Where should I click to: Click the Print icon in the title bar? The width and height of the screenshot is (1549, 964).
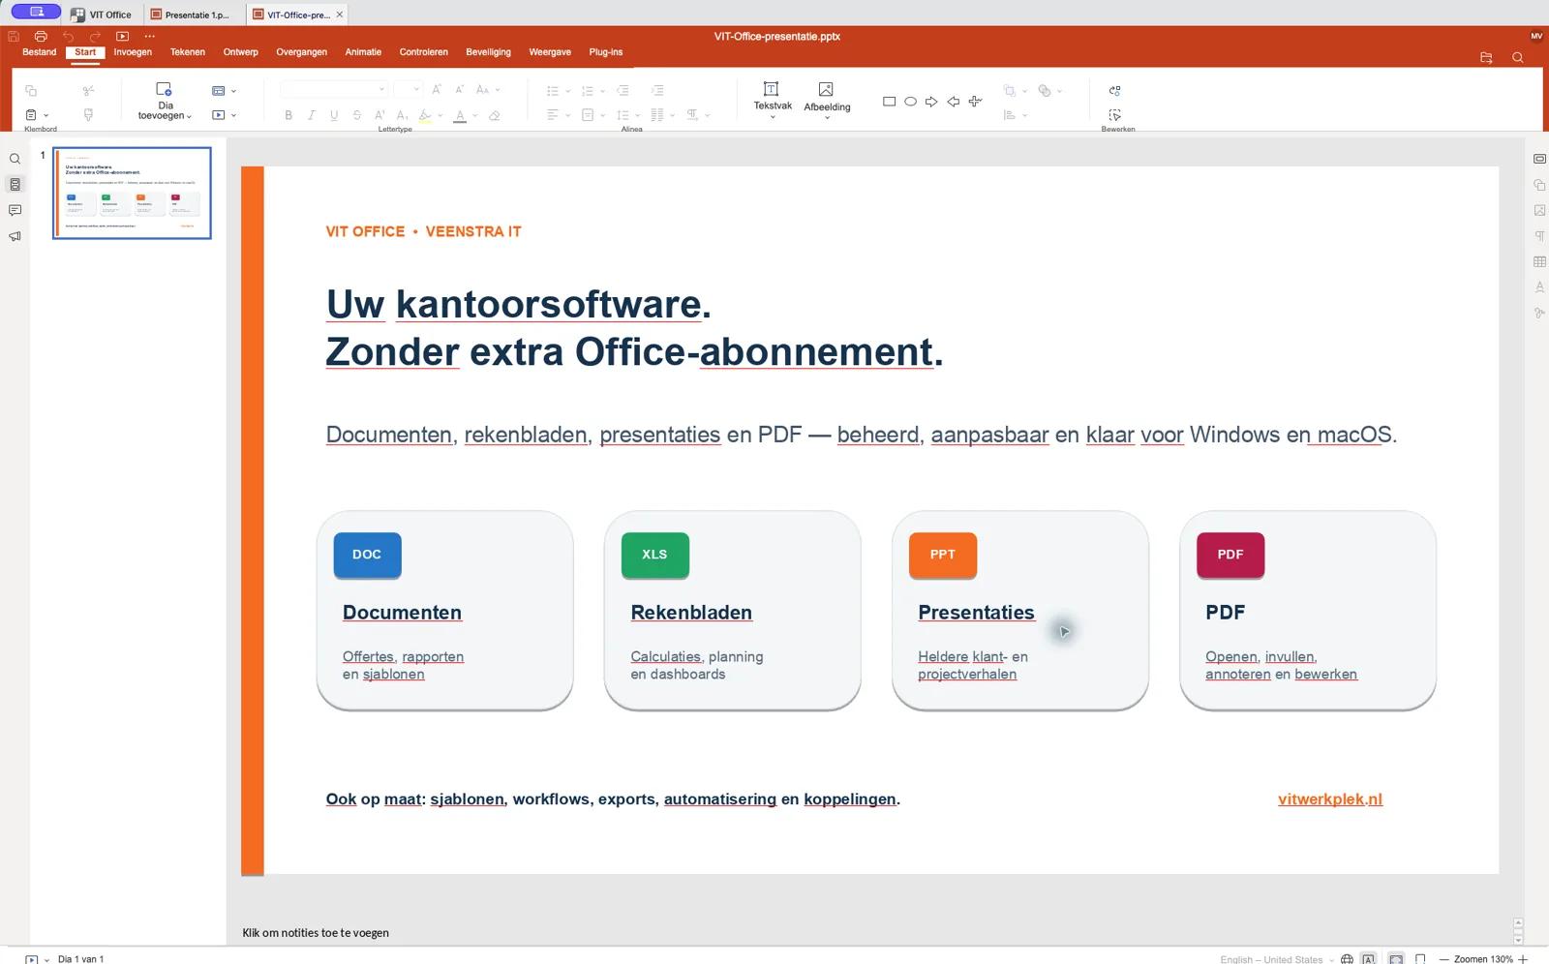pos(41,36)
